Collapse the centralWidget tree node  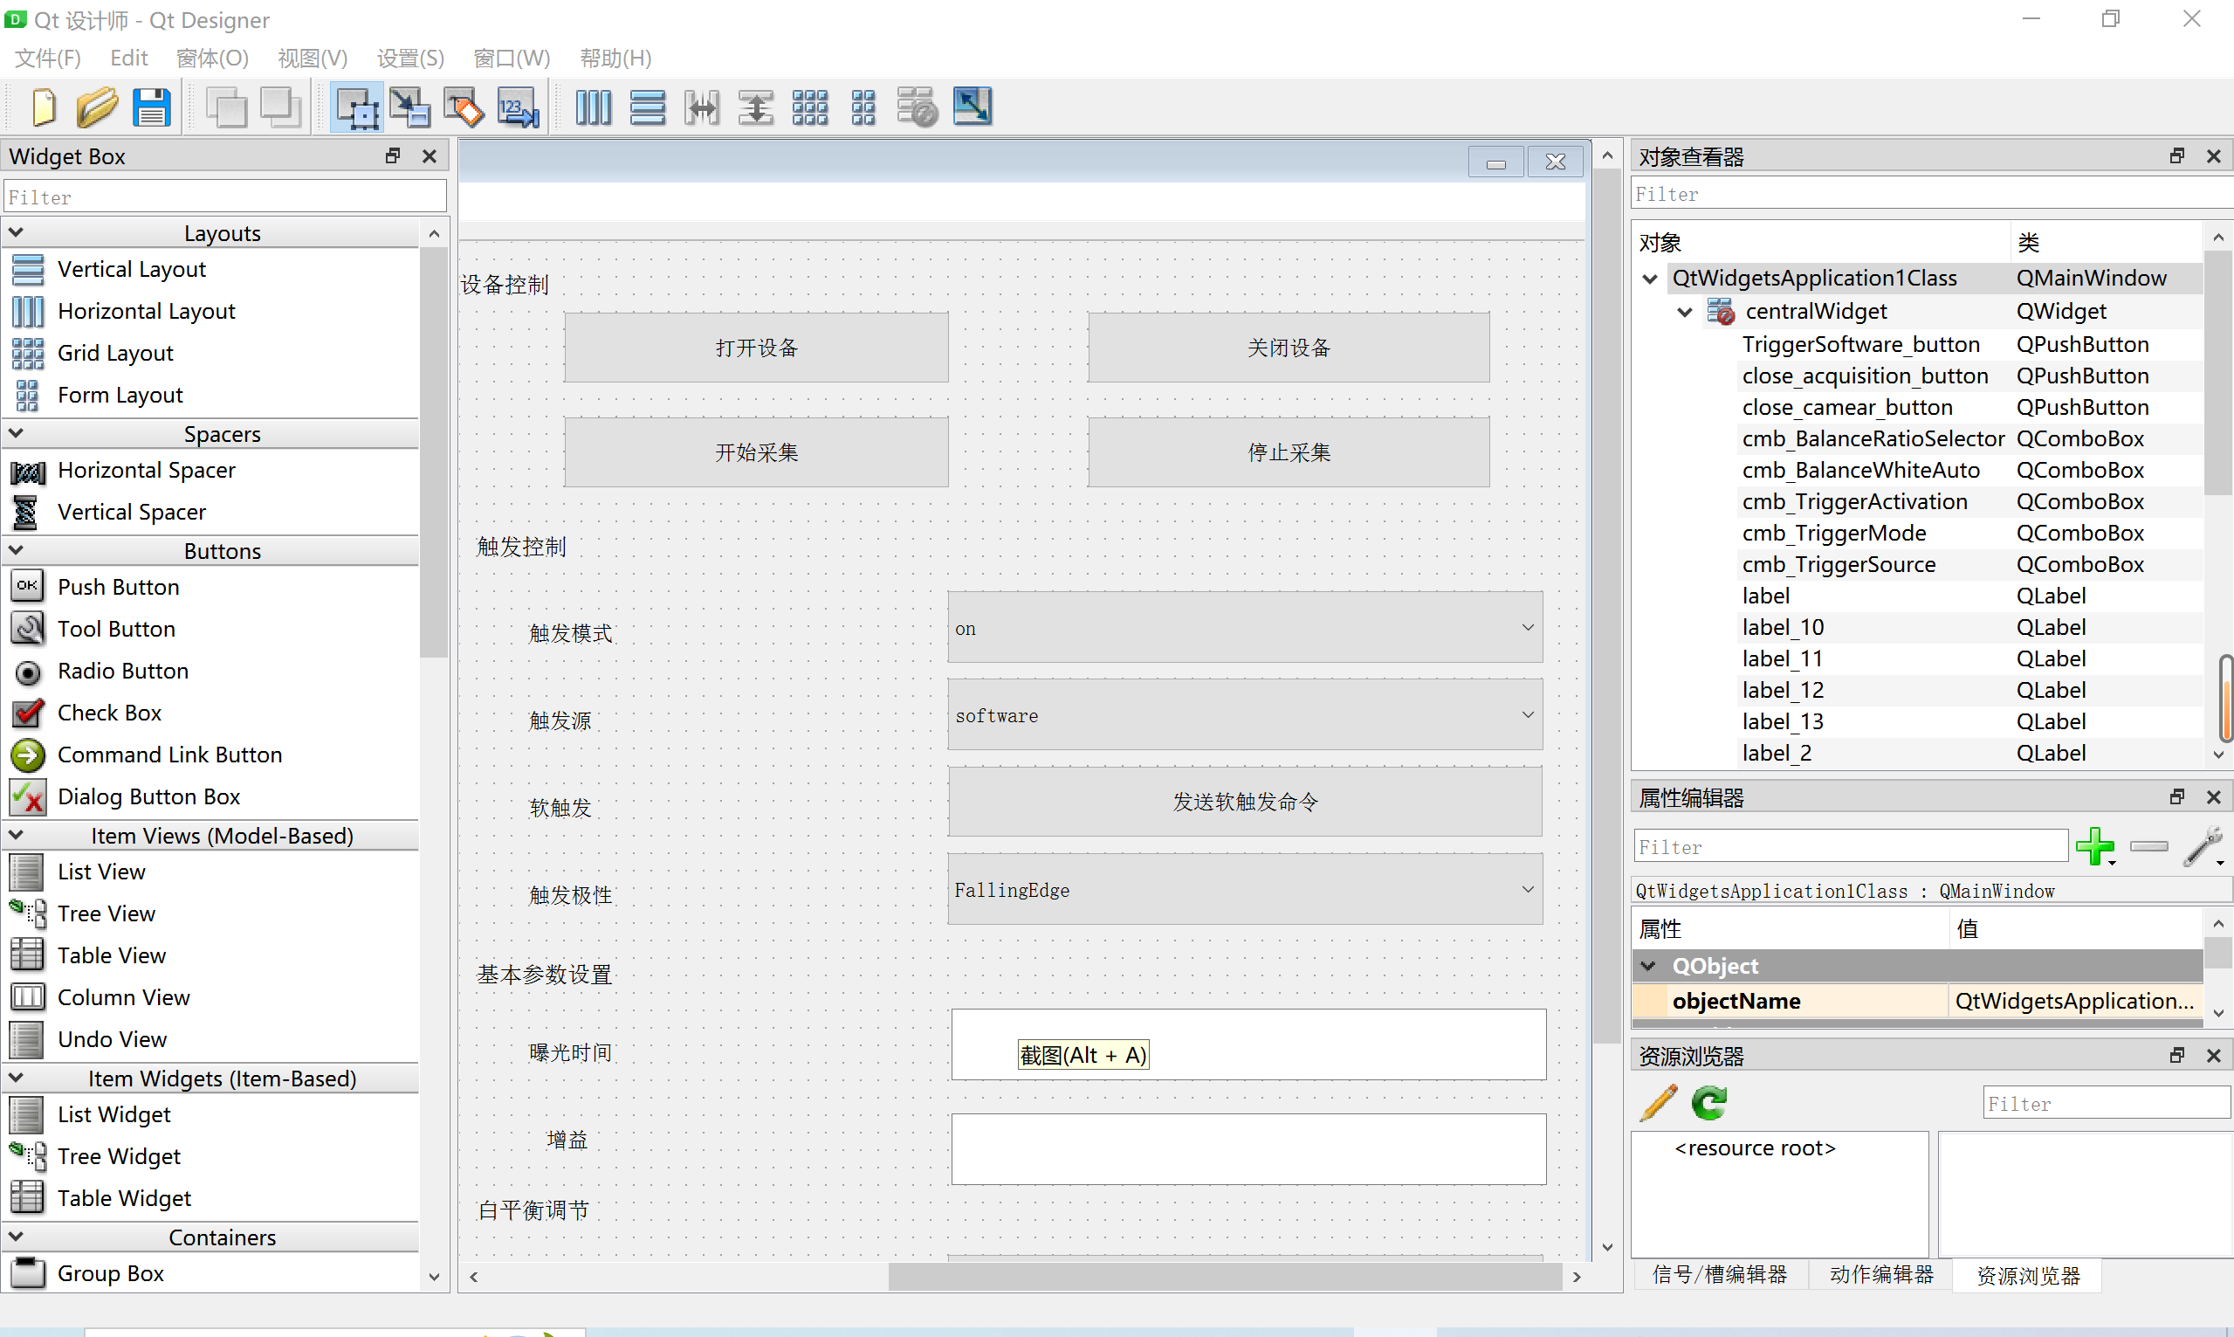[1685, 312]
